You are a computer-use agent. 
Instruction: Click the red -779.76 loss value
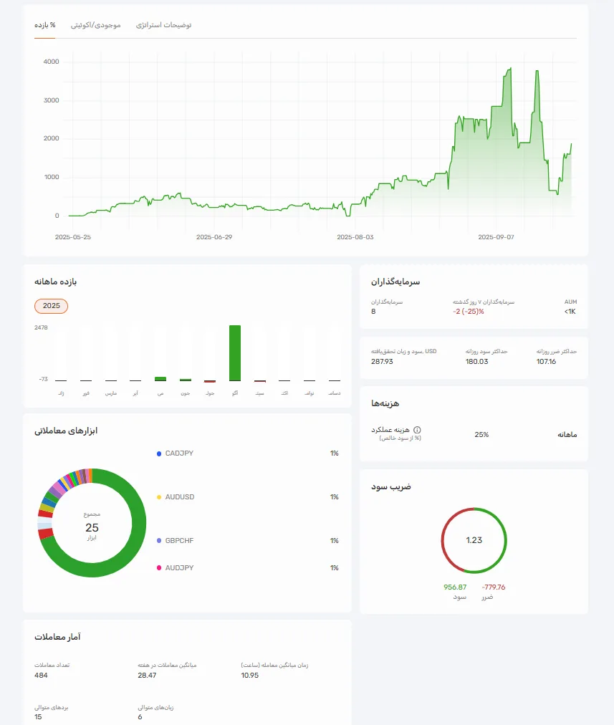pyautogui.click(x=494, y=587)
